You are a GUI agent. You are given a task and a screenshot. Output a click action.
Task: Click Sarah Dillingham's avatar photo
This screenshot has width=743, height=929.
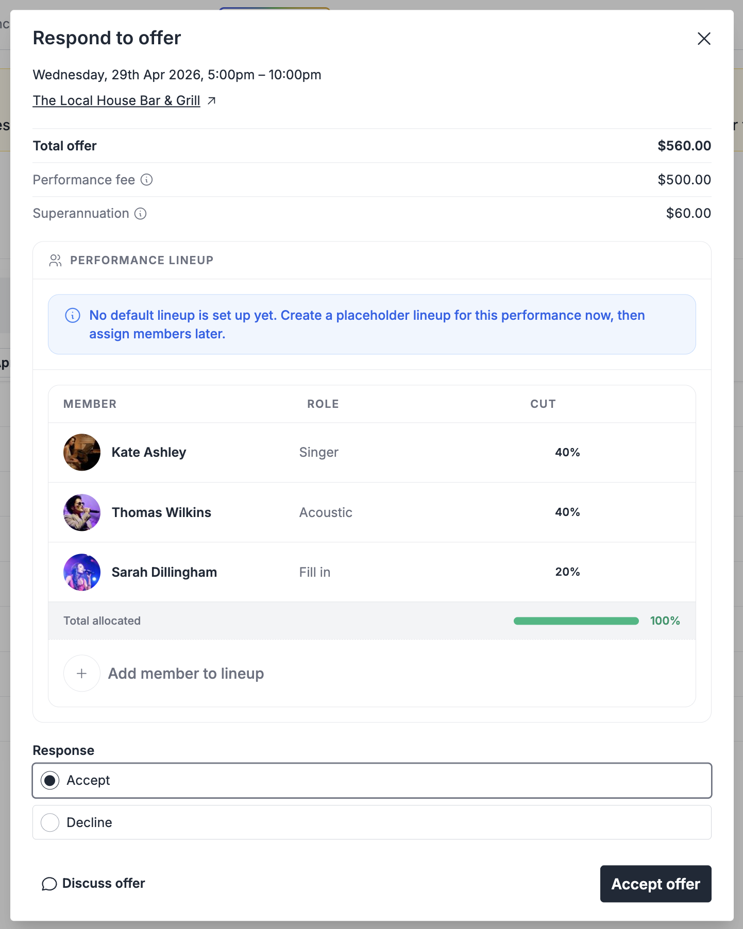[x=82, y=572]
